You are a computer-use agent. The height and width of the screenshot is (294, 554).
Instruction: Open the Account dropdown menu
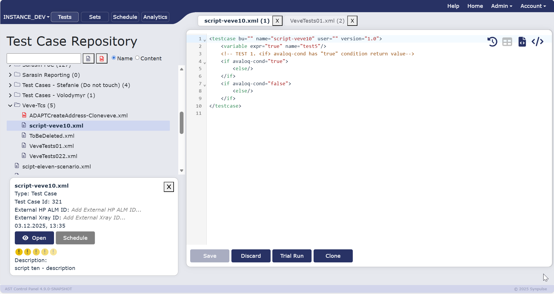pyautogui.click(x=533, y=6)
